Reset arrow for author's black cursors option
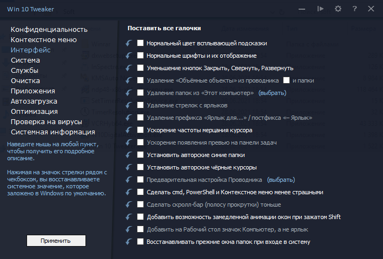The height and width of the screenshot is (259, 383). click(129, 167)
